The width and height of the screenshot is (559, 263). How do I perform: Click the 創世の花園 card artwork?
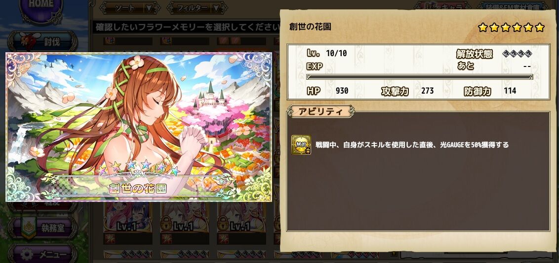tap(139, 127)
